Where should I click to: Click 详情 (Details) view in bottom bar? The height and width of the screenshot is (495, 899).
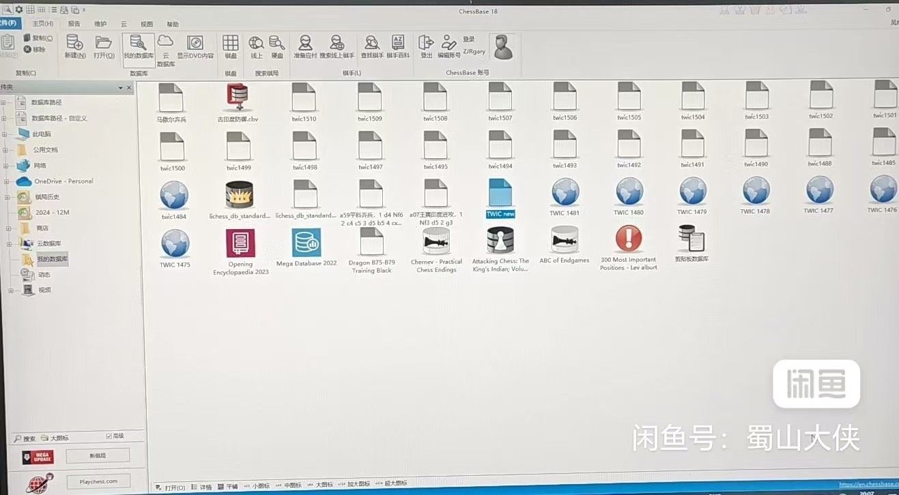[x=202, y=487]
